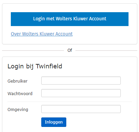This screenshot has width=139, height=132.
Task: Click the Wachtwoord field label
Action: [20, 94]
